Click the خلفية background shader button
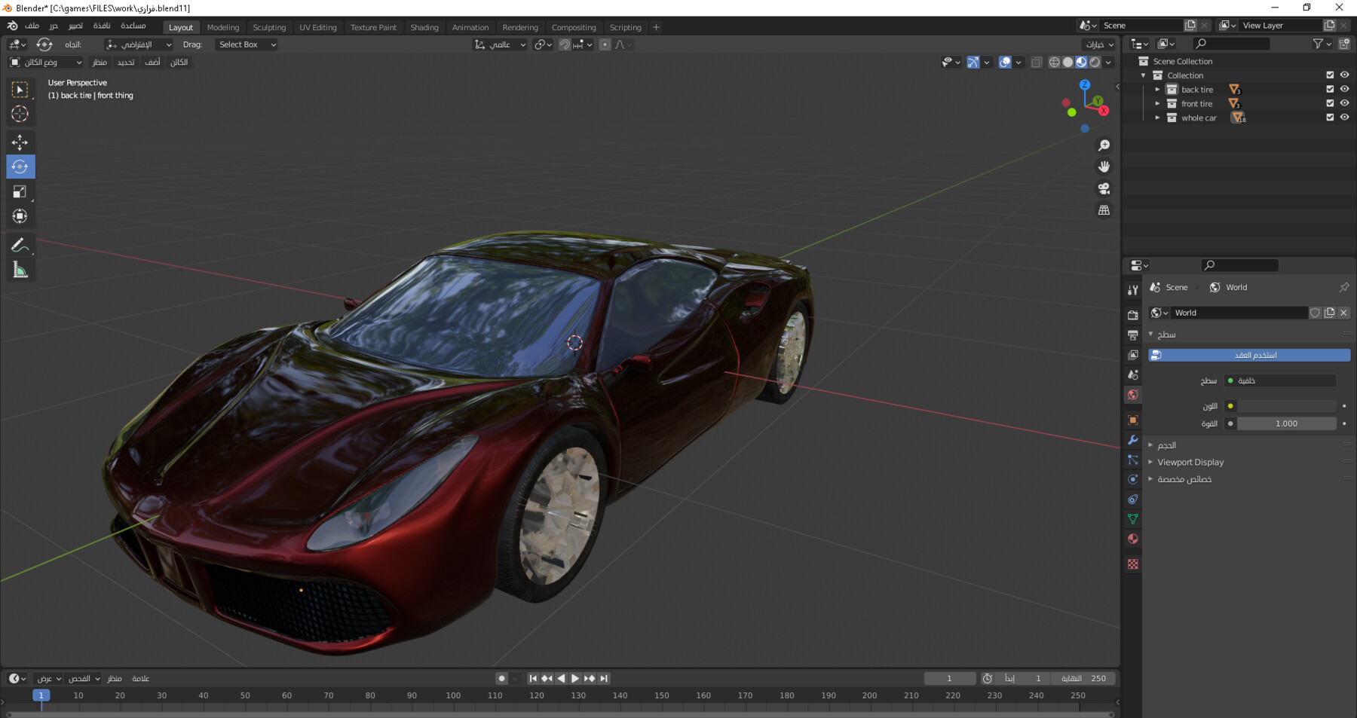 coord(1279,380)
